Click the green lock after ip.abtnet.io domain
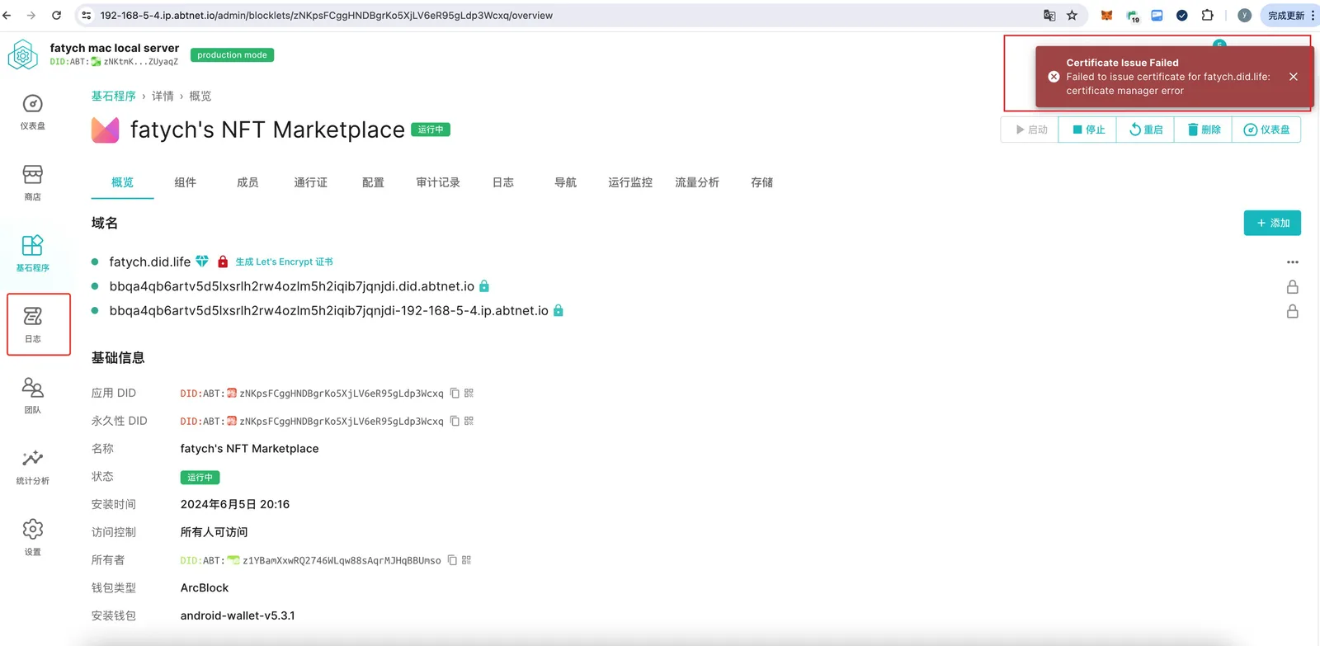 pyautogui.click(x=559, y=311)
